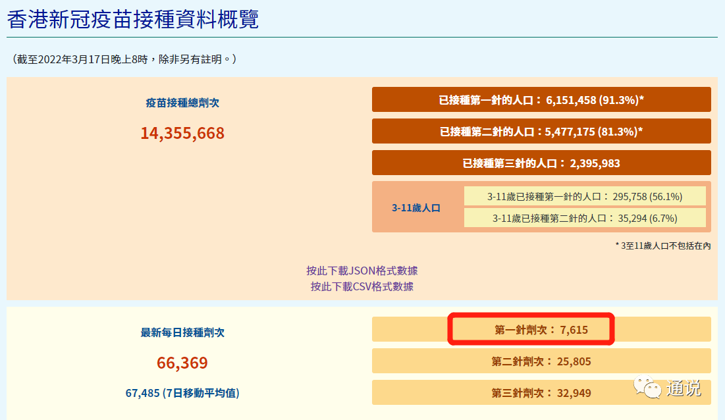Click the 3-11歲已接種第一針的人口 295,758 box
Viewport: 725px width, 420px height.
coord(584,196)
